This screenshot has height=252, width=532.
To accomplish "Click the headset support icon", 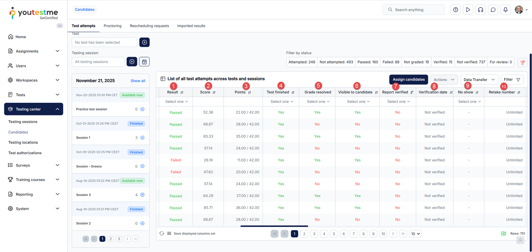I will (x=480, y=10).
